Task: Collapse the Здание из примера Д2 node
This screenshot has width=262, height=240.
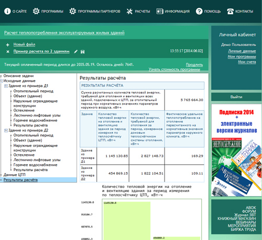Action: tap(6, 130)
